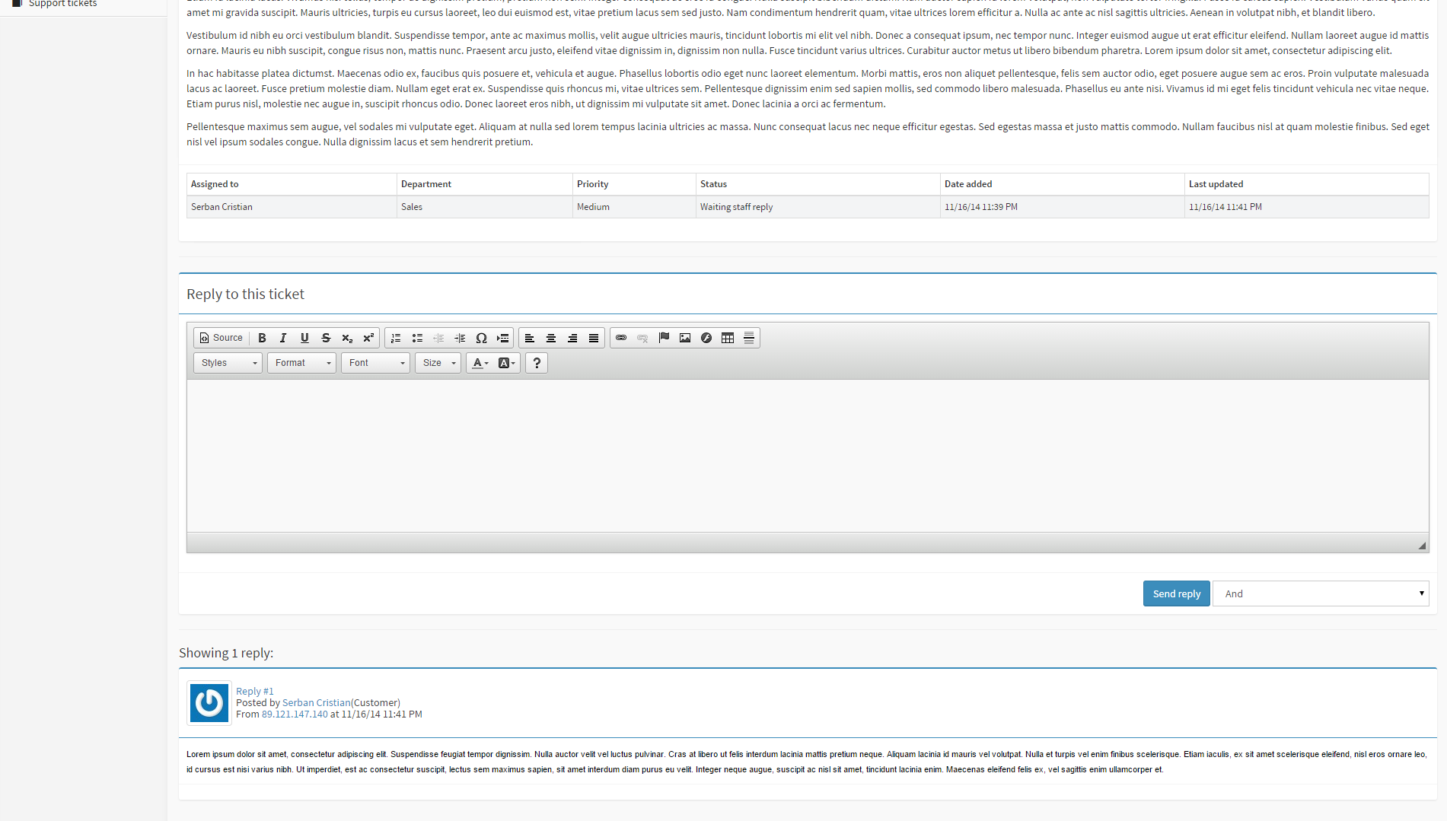Viewport: 1447px width, 821px height.
Task: Insert a hyperlink using the link icon
Action: click(621, 338)
